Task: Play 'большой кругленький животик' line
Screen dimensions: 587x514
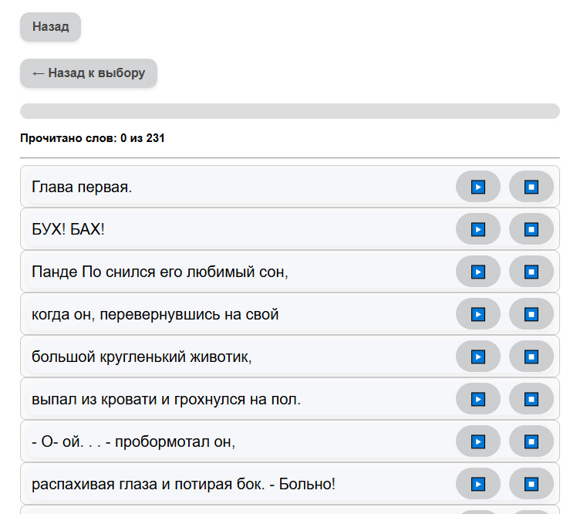Action: 478,357
